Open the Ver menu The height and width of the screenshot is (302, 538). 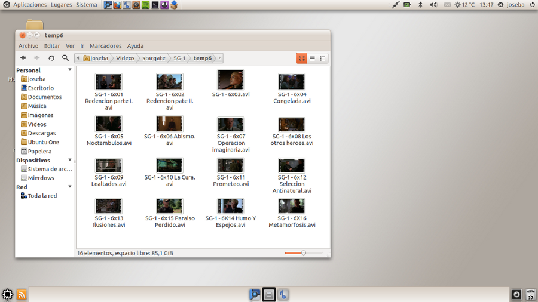tap(70, 46)
